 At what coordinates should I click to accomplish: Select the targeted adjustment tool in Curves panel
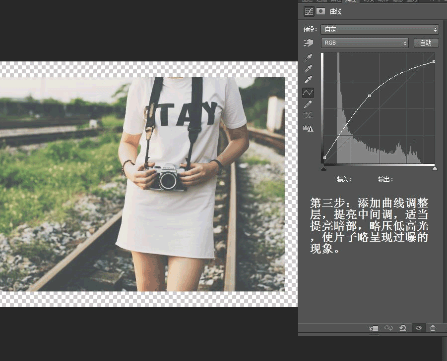click(309, 43)
